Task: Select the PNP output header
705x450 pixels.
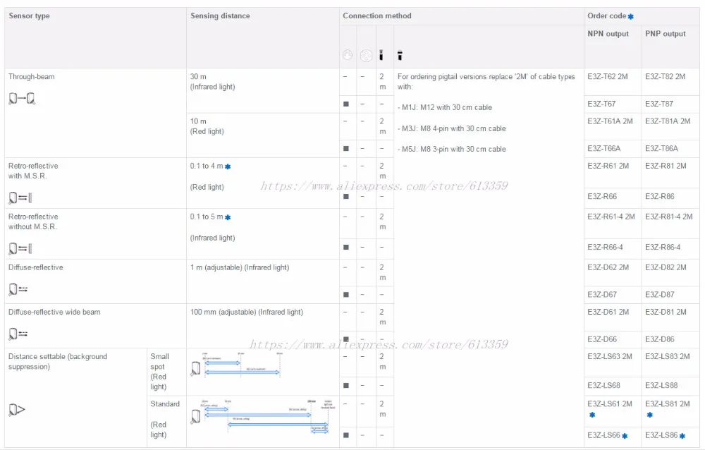Action: (x=666, y=34)
